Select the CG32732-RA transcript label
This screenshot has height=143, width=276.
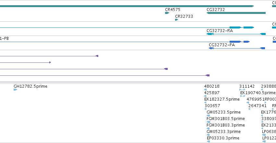click(220, 31)
